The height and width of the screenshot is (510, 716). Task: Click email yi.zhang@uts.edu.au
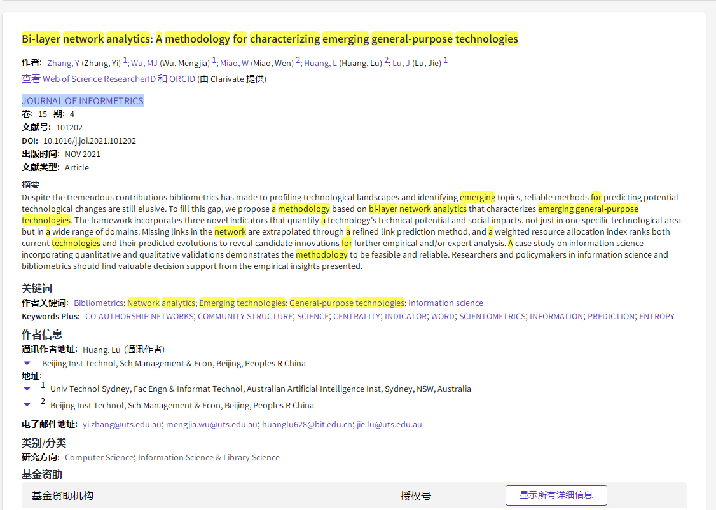tap(122, 424)
